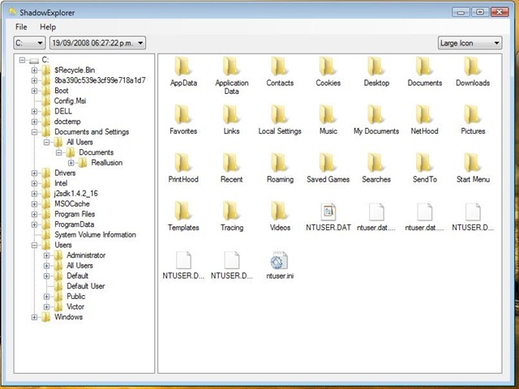The image size is (519, 389).
Task: Select the My Documents folder icon
Action: (x=376, y=114)
